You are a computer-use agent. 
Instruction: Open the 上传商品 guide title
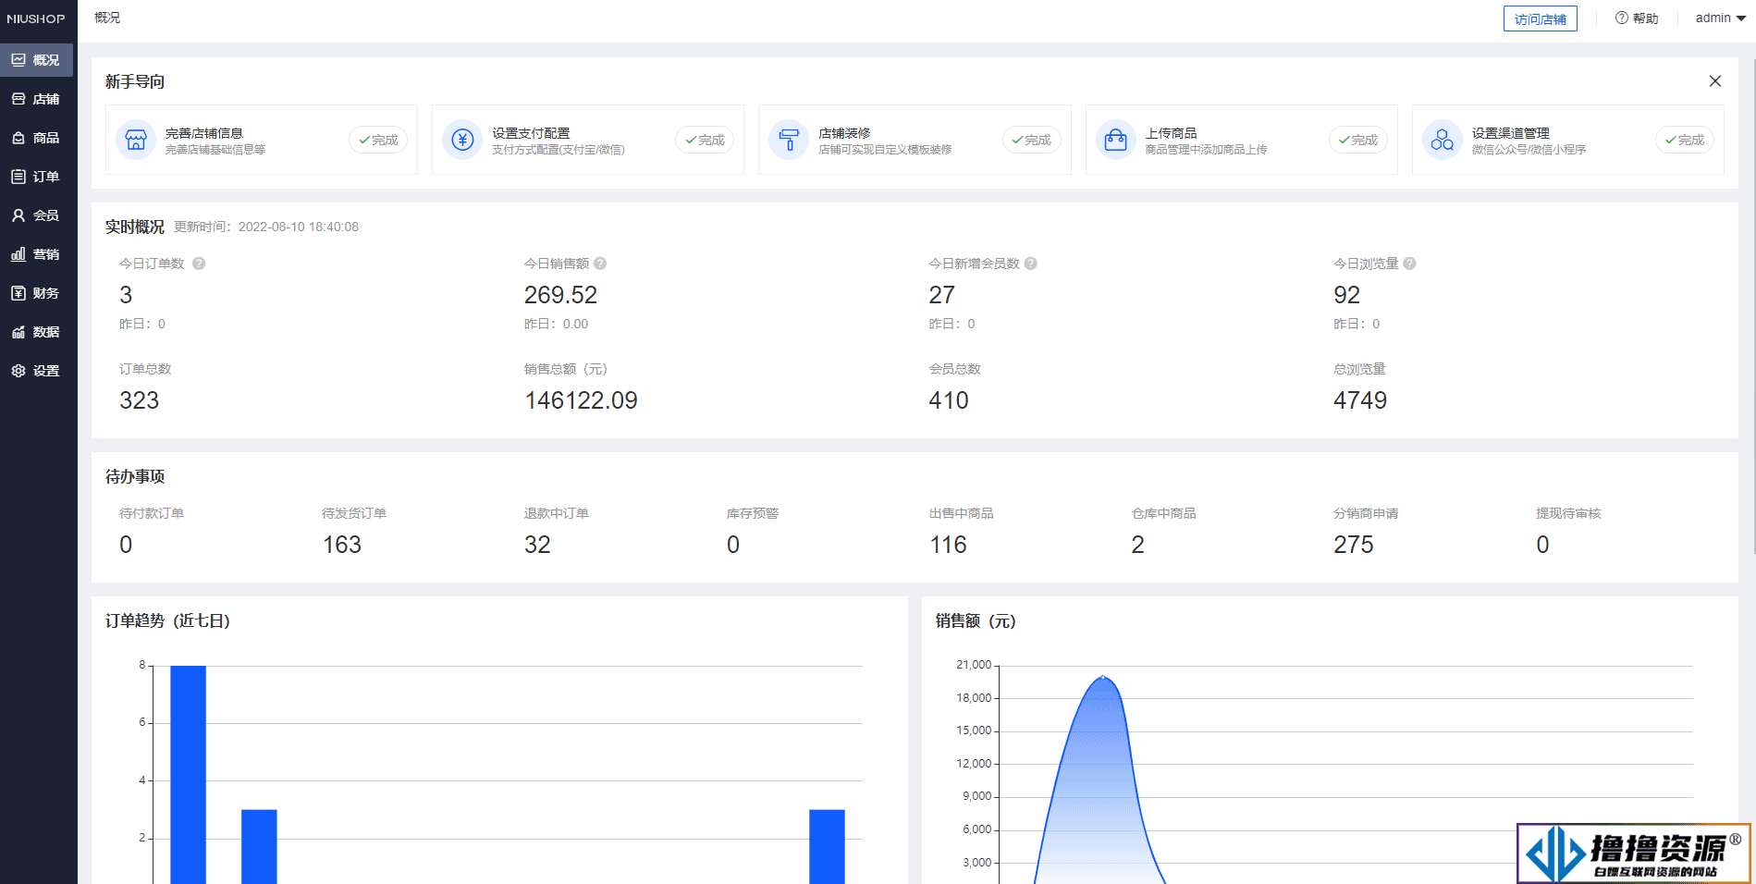tap(1171, 133)
